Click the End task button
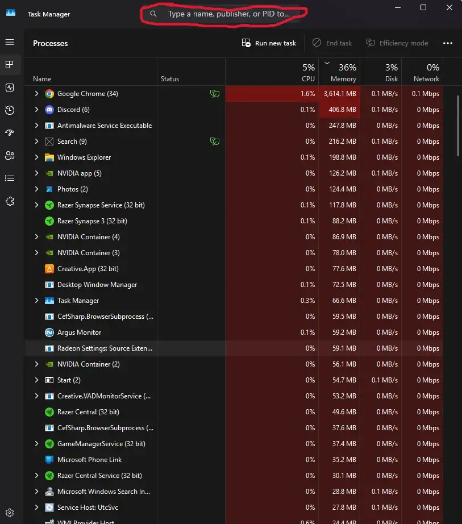This screenshot has width=462, height=524. 332,43
